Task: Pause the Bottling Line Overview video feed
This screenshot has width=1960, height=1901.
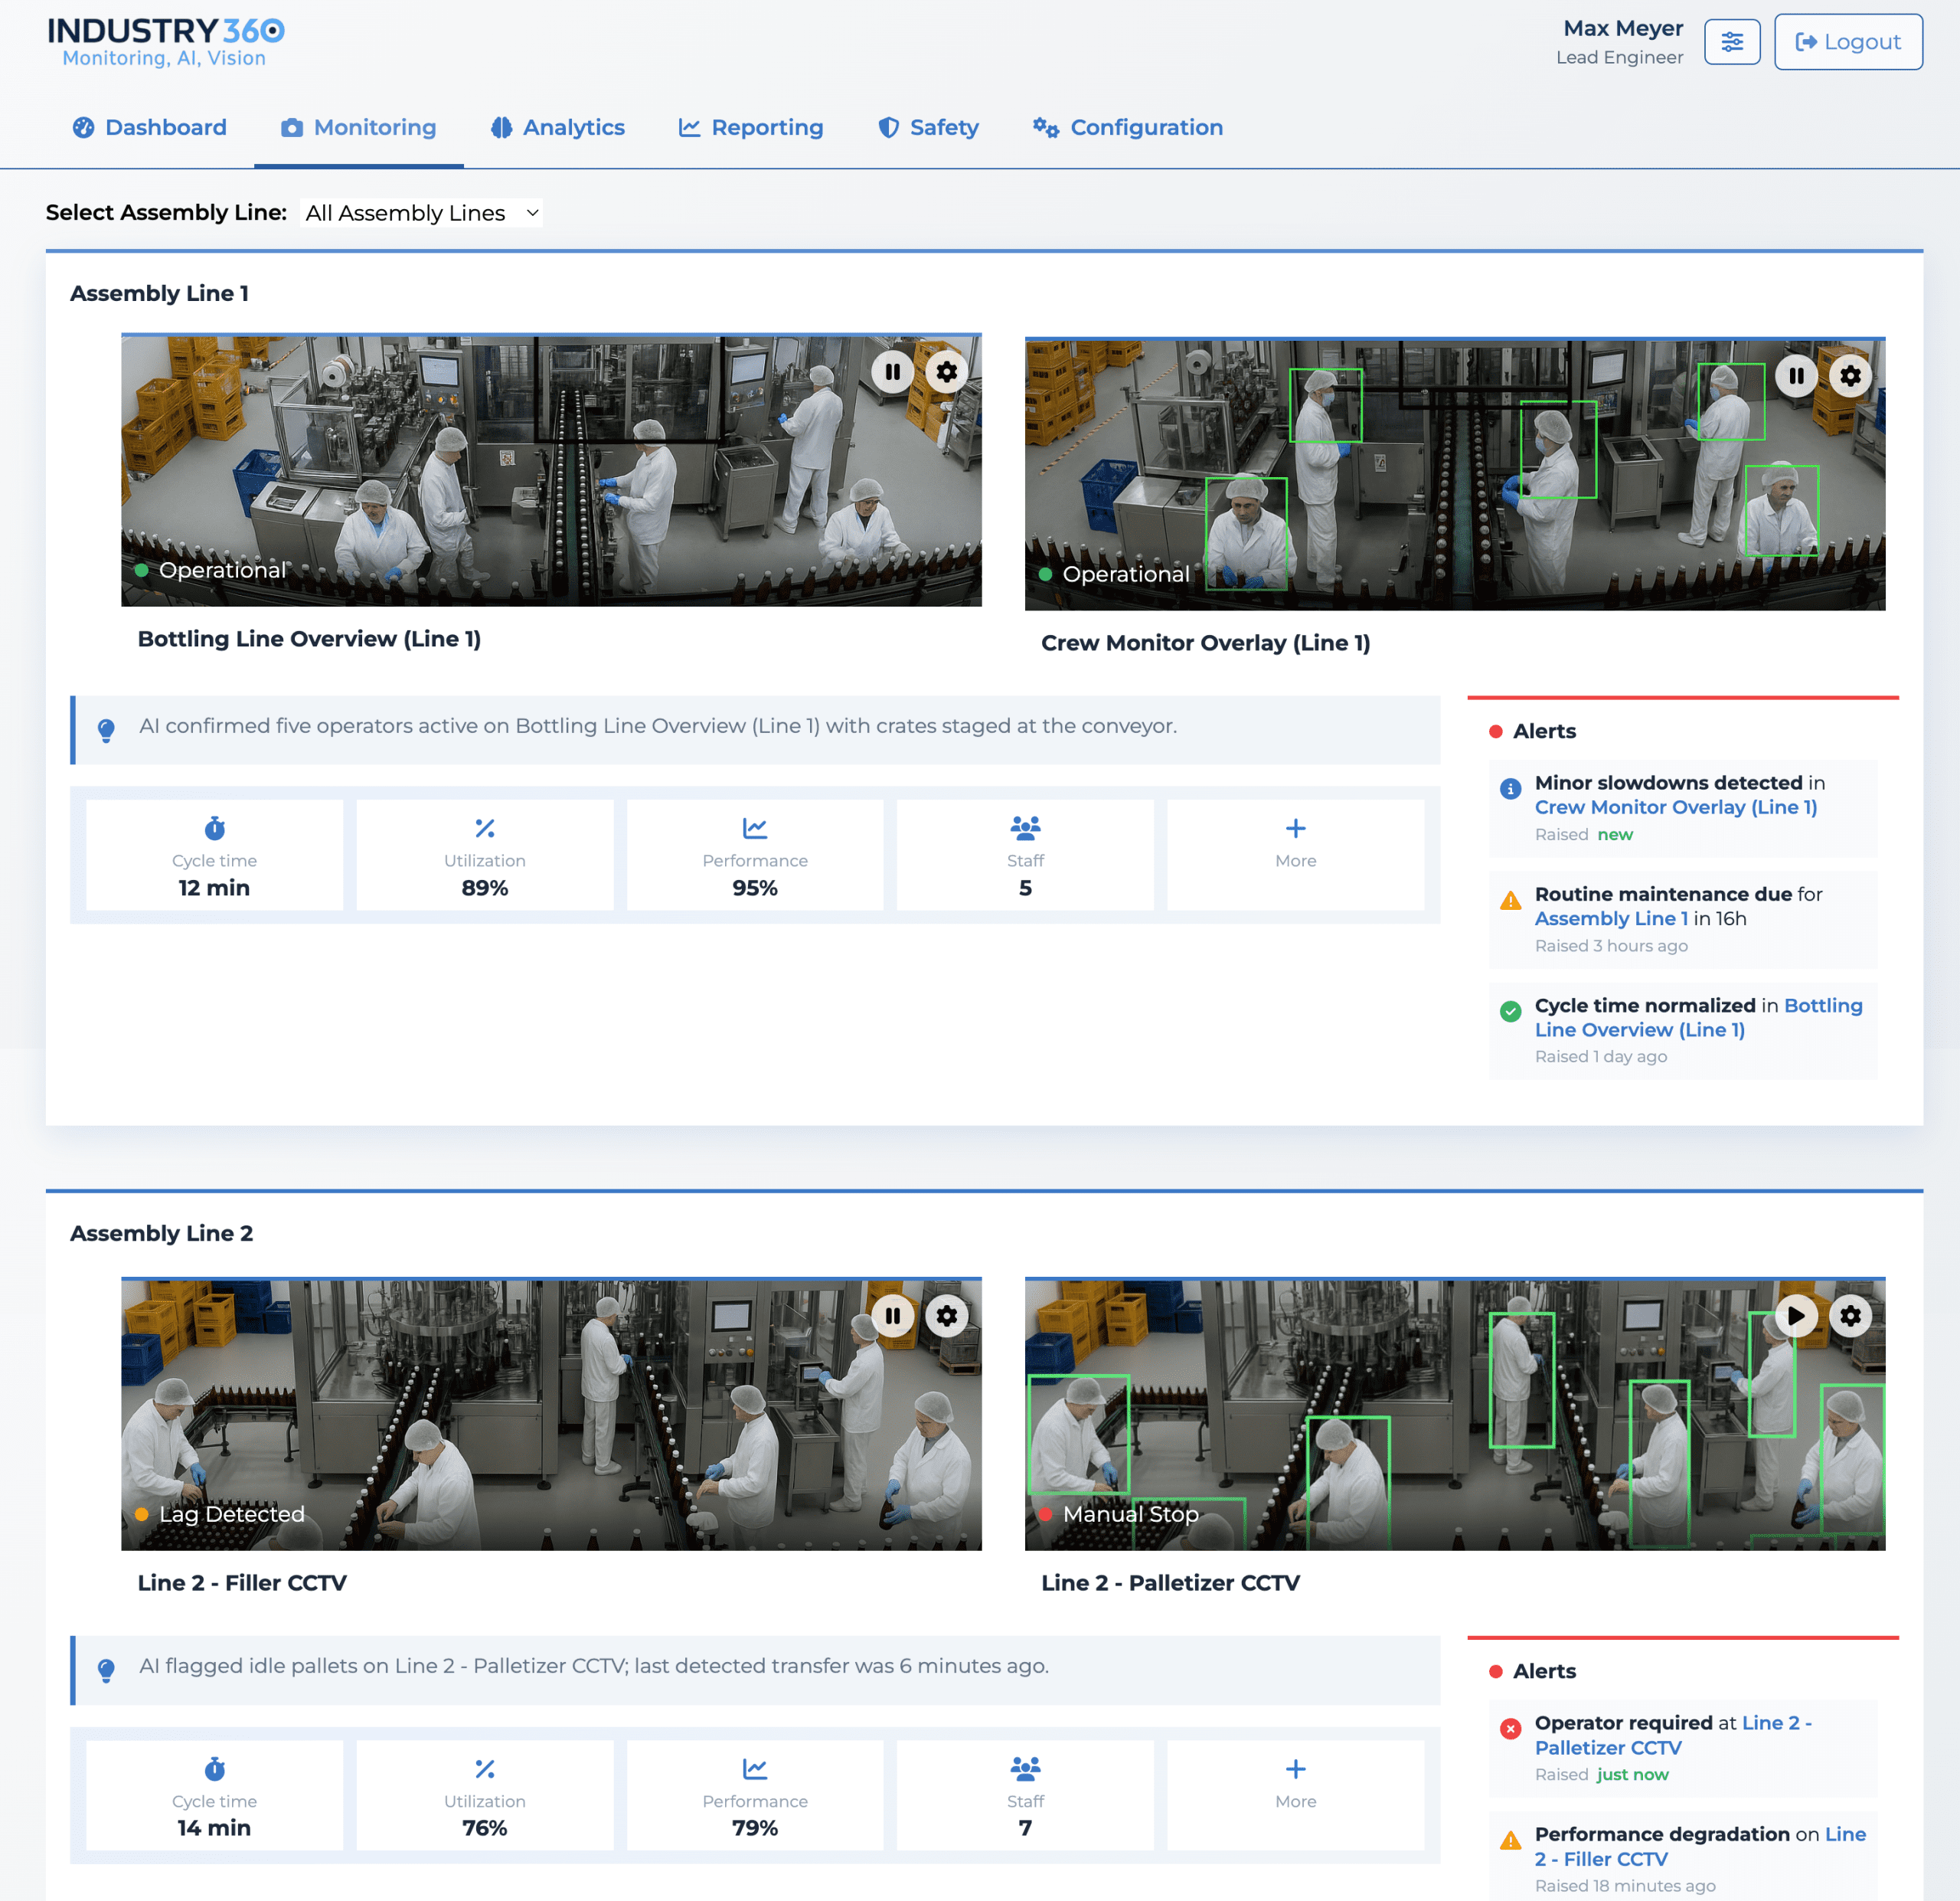Action: (x=892, y=372)
